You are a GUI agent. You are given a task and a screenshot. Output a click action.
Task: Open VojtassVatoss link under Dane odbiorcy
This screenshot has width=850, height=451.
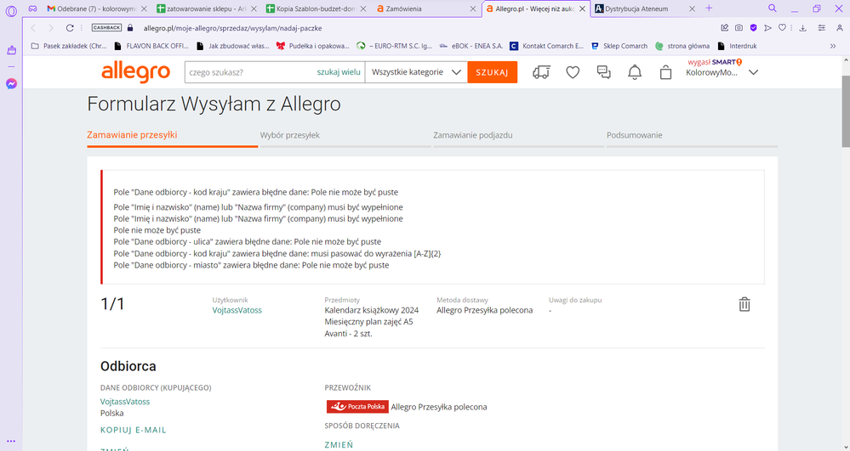click(125, 402)
